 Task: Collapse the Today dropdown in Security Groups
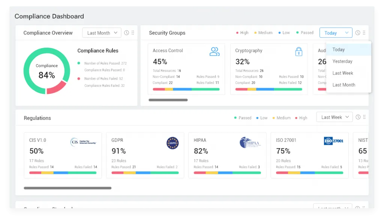pyautogui.click(x=336, y=33)
